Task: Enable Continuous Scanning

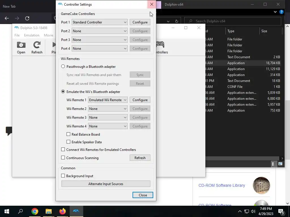Action: click(63, 158)
